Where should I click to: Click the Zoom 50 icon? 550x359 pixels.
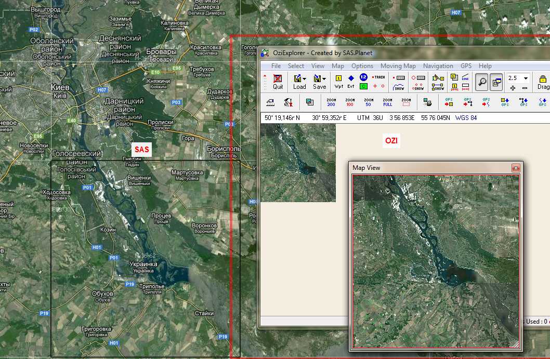click(369, 102)
